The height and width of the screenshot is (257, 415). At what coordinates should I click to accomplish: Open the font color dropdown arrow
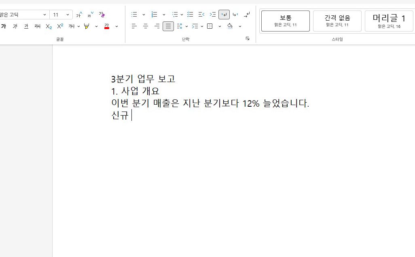pyautogui.click(x=117, y=26)
